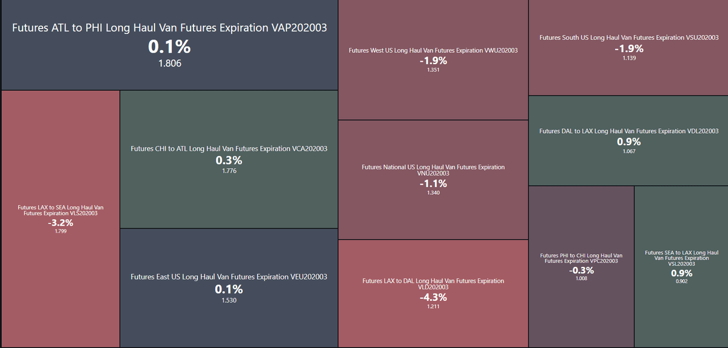
Task: Click the -0.3% change value
Action: coord(581,271)
